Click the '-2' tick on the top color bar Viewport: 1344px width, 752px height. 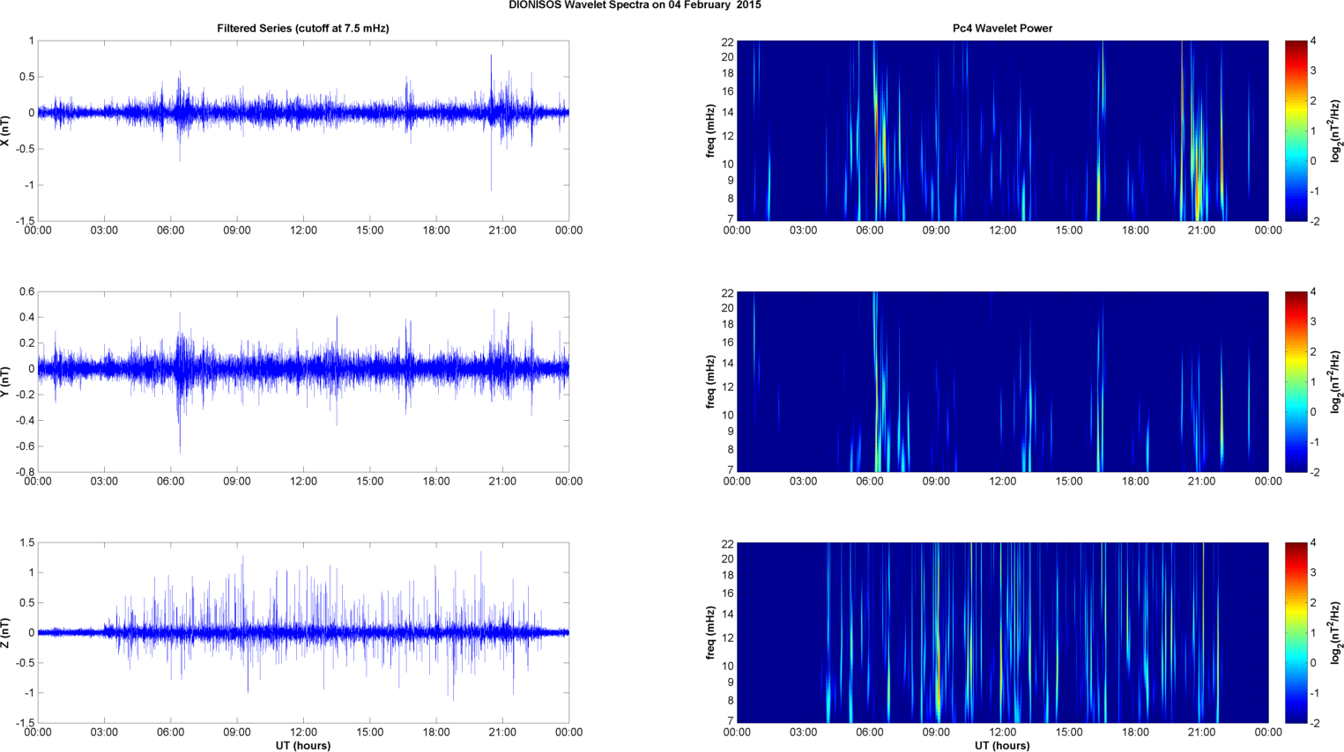[1315, 221]
